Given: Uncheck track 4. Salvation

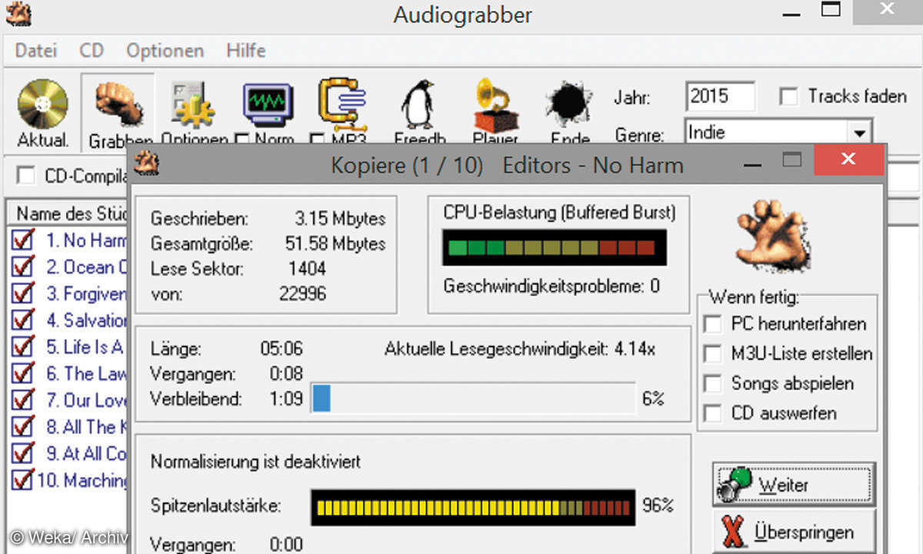Looking at the screenshot, I should tap(23, 320).
